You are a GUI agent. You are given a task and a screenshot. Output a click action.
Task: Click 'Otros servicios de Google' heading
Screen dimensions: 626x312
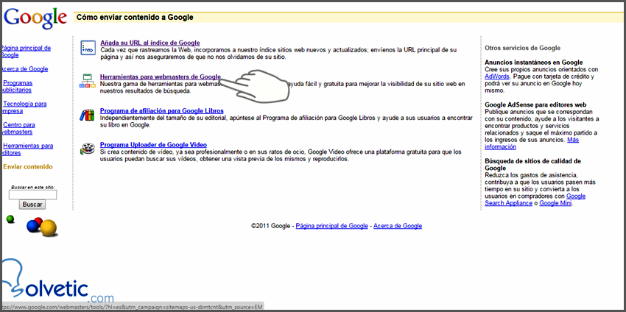(523, 48)
